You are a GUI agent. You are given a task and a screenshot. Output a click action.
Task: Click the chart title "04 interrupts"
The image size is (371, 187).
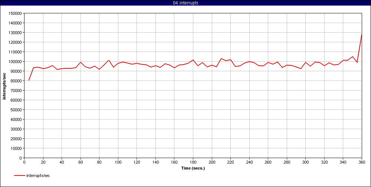[185, 3]
